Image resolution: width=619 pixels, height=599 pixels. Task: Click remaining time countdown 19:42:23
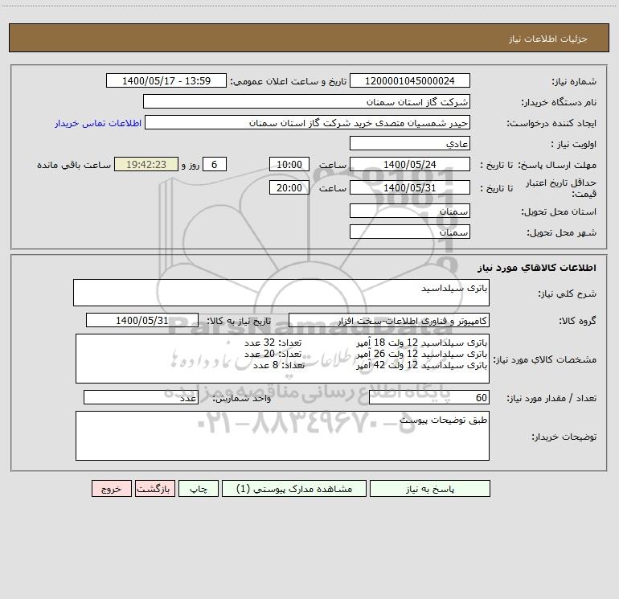point(146,164)
